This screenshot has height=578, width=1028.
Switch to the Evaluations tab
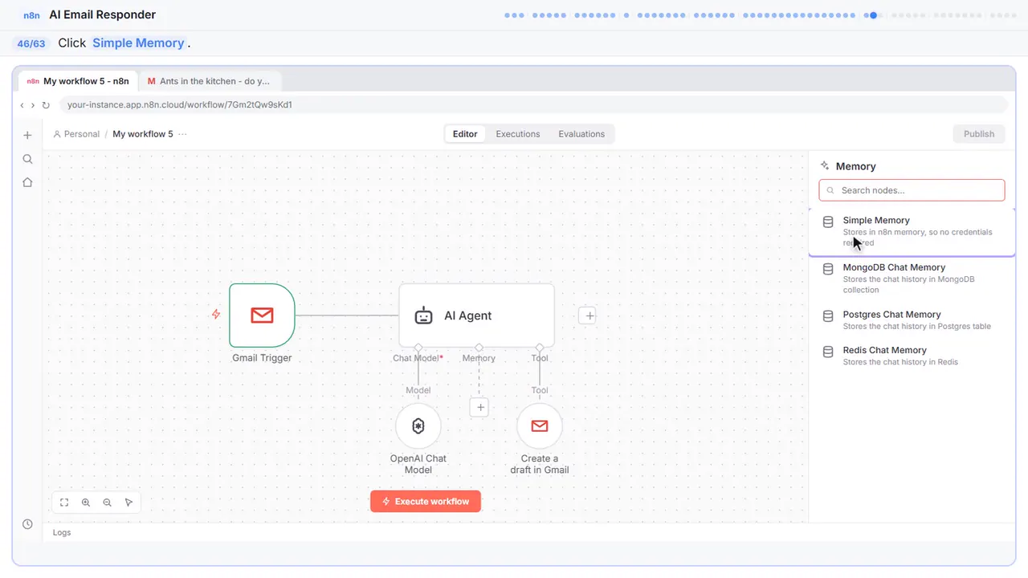tap(581, 134)
